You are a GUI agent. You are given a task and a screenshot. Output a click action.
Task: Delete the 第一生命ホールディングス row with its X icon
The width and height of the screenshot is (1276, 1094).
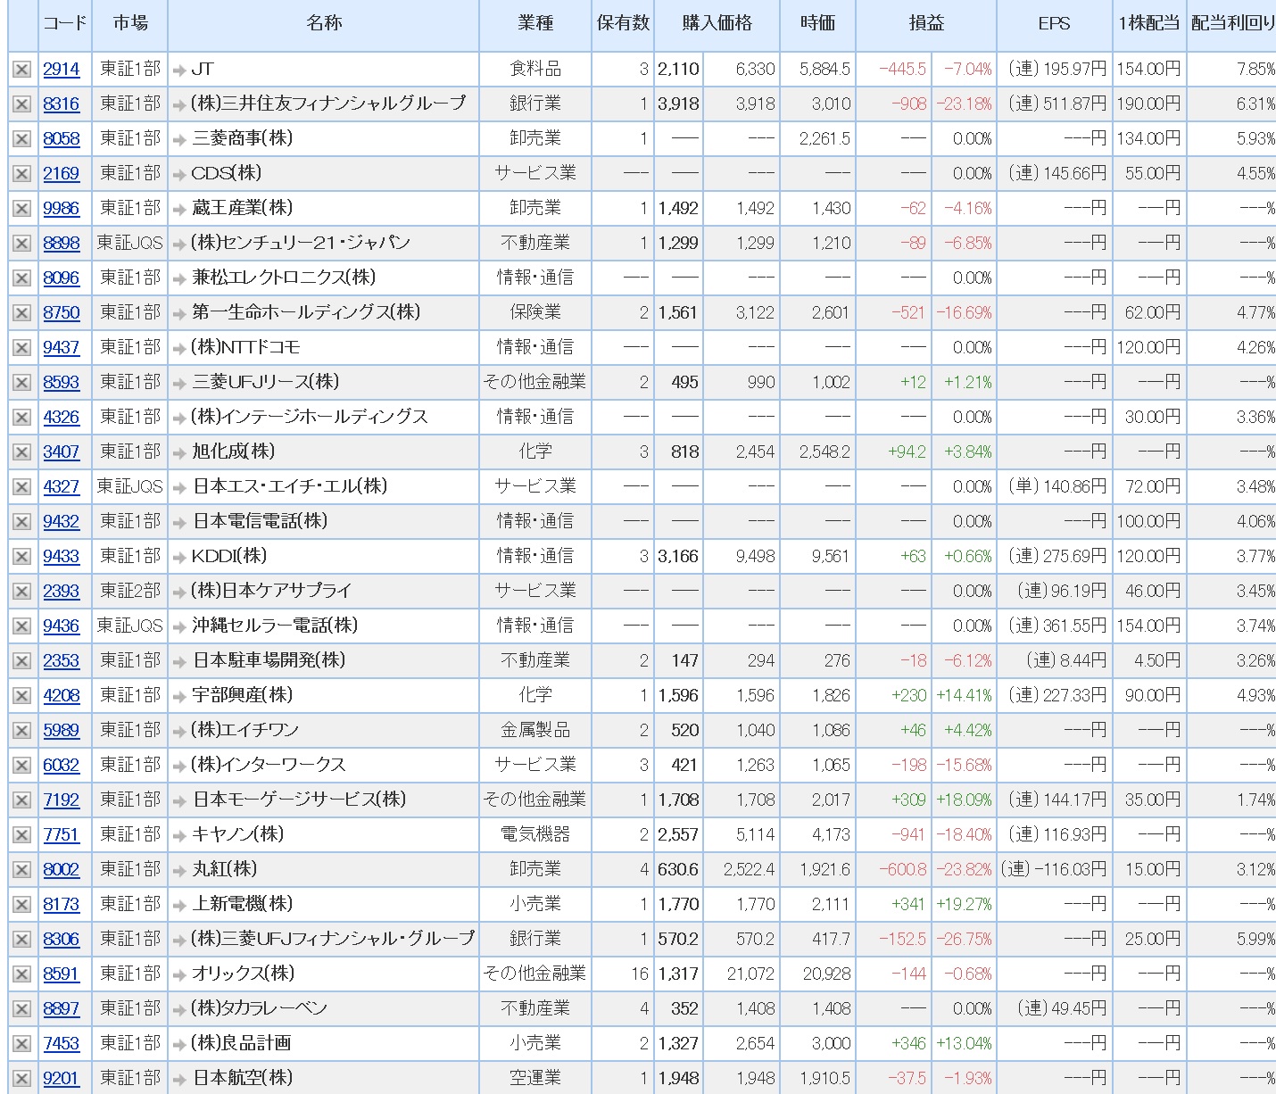pyautogui.click(x=22, y=313)
